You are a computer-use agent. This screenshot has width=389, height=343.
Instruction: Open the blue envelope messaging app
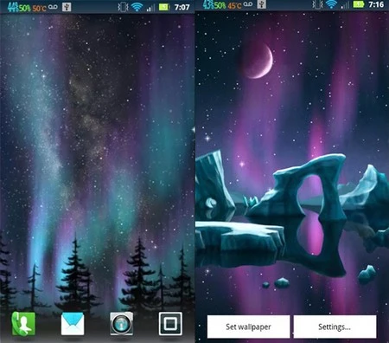(x=73, y=324)
